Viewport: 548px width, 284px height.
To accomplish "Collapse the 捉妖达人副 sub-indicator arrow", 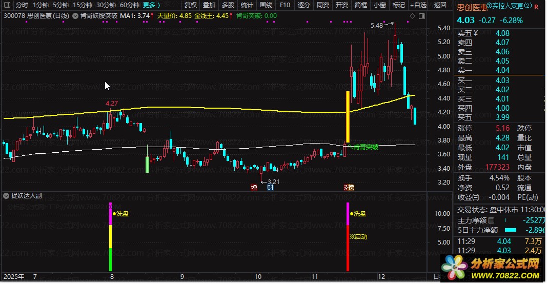I will (x=6, y=196).
